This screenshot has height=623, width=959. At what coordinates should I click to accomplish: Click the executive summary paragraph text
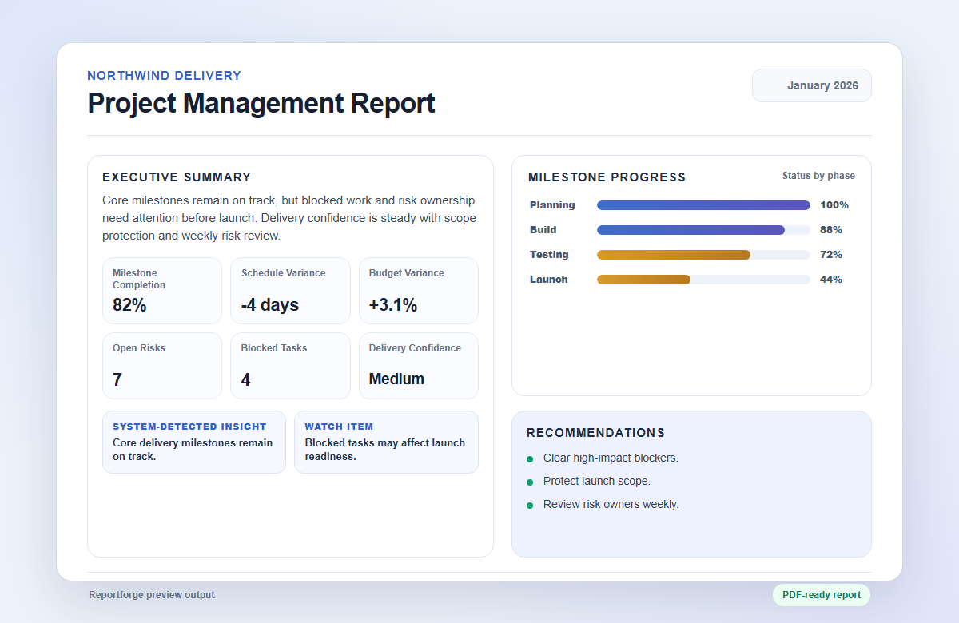pos(288,218)
